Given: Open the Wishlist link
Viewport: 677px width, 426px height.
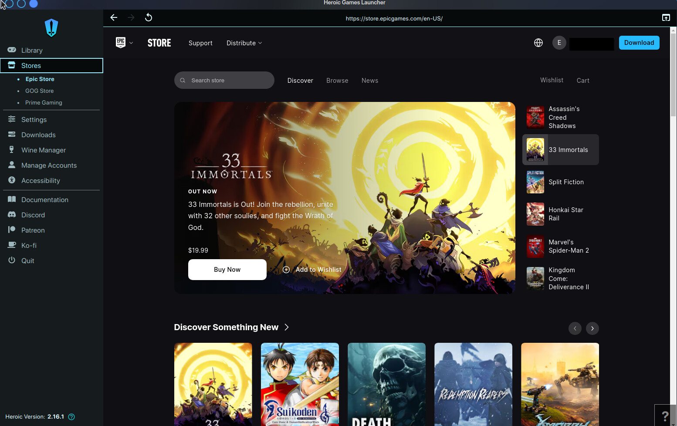Looking at the screenshot, I should (552, 80).
